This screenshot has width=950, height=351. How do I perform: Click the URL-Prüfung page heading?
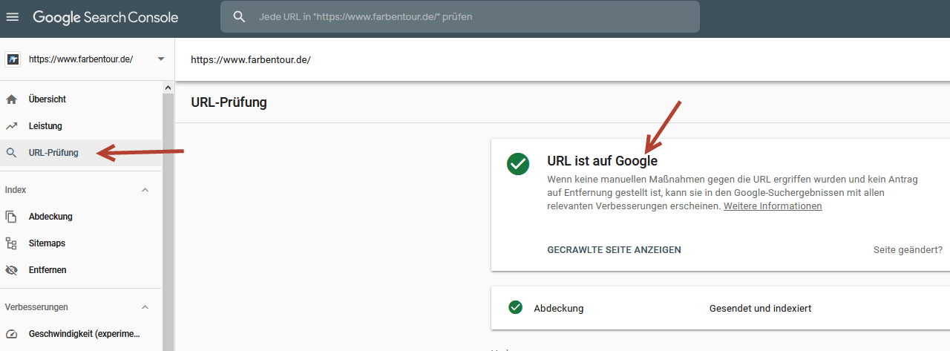tap(229, 102)
